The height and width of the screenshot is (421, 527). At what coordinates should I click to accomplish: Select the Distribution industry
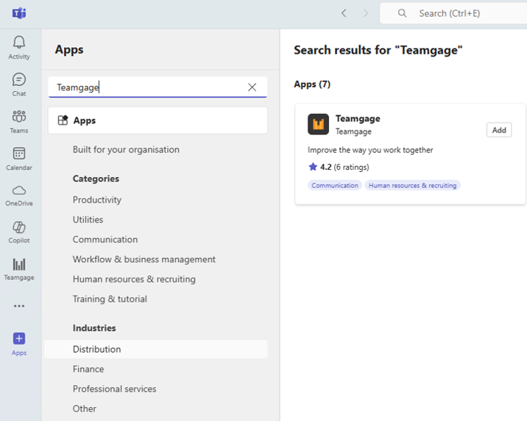[x=96, y=350]
